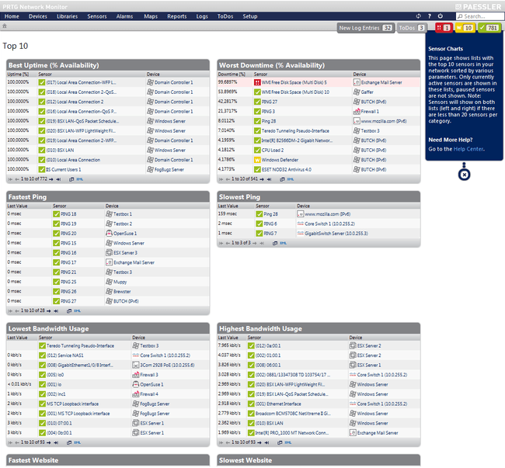Click ESX Server 3 device icon
The height and width of the screenshot is (468, 505).
tap(109, 252)
